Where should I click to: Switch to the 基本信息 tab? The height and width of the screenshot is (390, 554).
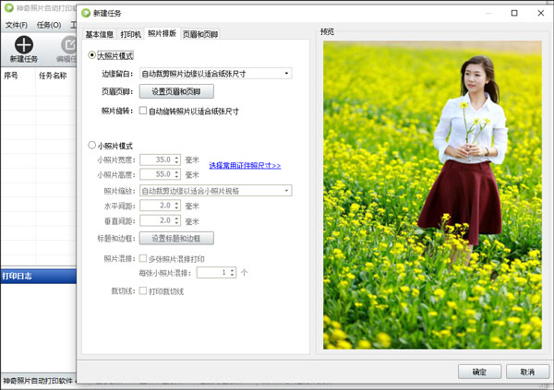[100, 34]
